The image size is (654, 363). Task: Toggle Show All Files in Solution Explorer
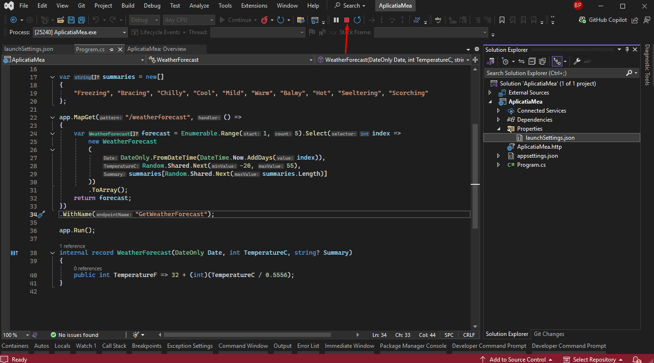(542, 61)
